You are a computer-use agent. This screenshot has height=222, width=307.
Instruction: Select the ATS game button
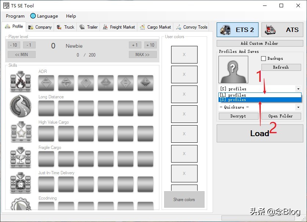282,30
